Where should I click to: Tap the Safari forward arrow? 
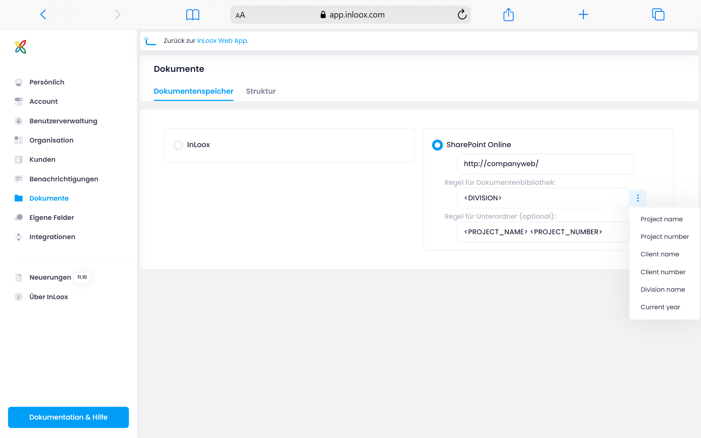pos(117,14)
